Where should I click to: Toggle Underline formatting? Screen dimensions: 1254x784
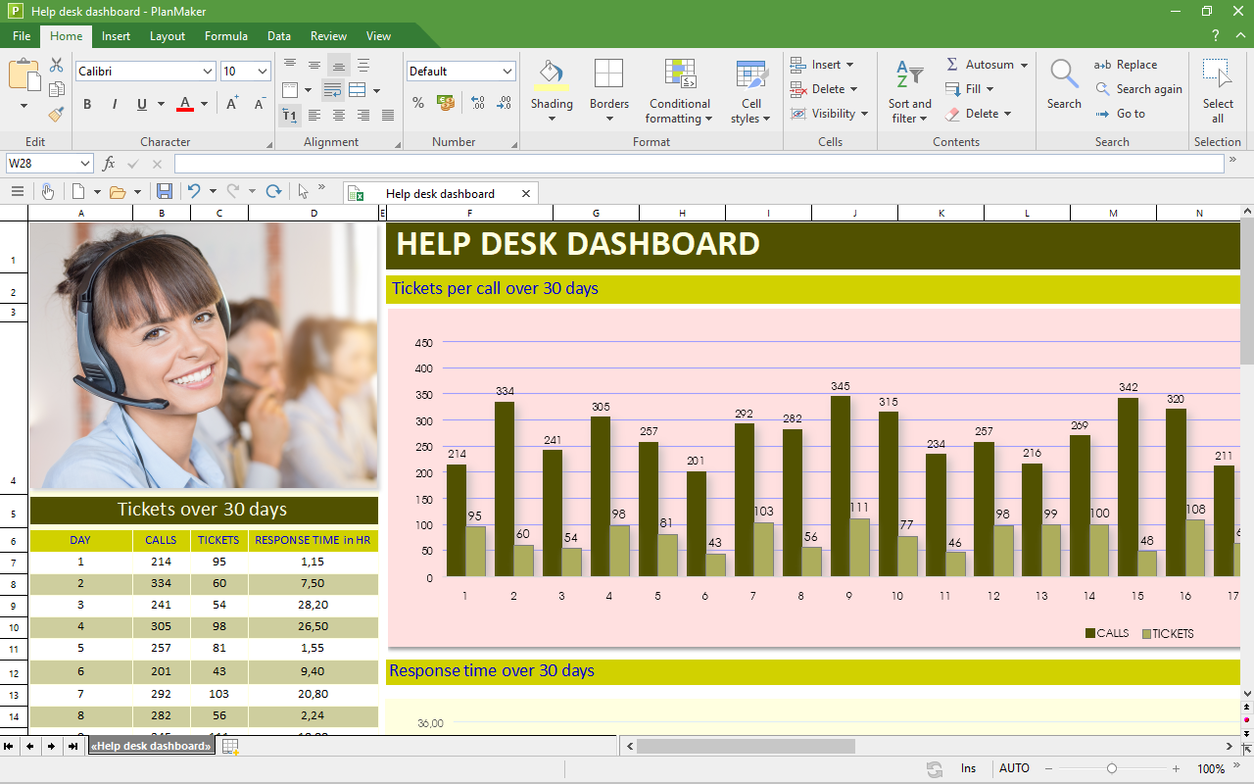pos(142,104)
